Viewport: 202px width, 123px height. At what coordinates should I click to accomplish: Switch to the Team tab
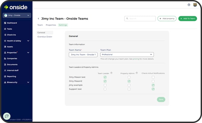point(40,25)
